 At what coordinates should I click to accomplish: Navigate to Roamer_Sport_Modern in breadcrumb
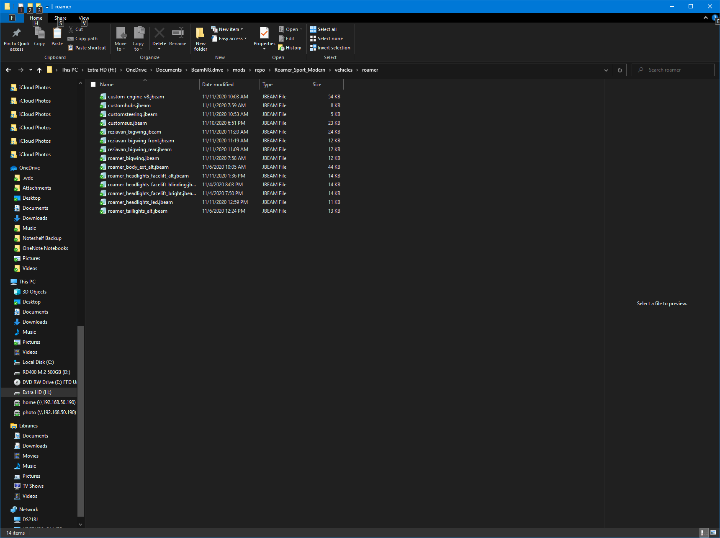click(x=300, y=70)
